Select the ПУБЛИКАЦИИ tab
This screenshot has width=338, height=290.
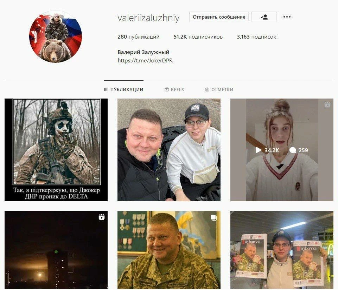tap(124, 89)
